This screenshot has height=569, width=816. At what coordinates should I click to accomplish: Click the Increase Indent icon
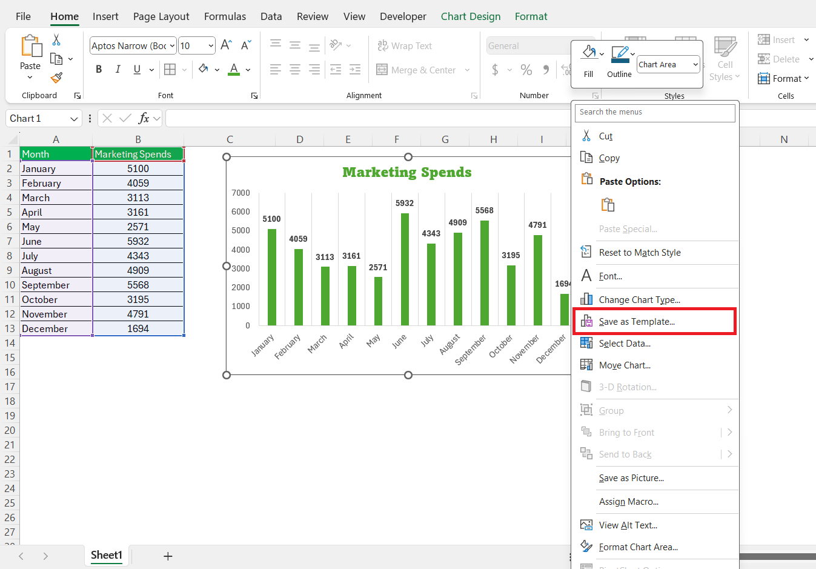(x=355, y=70)
